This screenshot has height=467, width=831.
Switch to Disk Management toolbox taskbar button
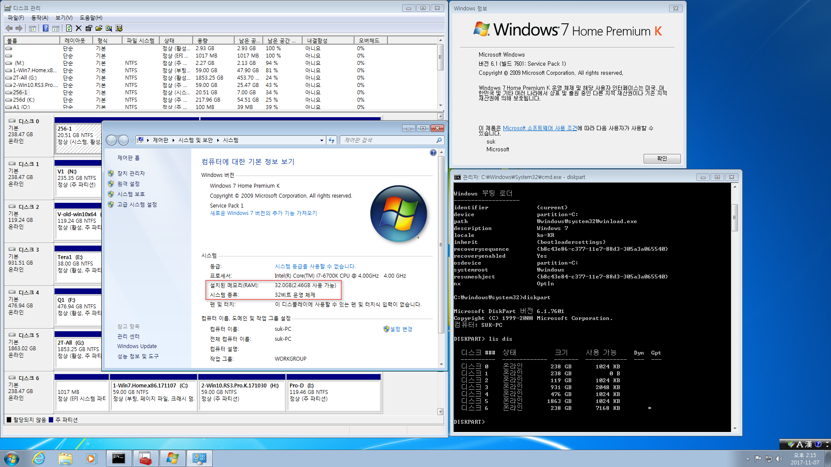(x=145, y=458)
